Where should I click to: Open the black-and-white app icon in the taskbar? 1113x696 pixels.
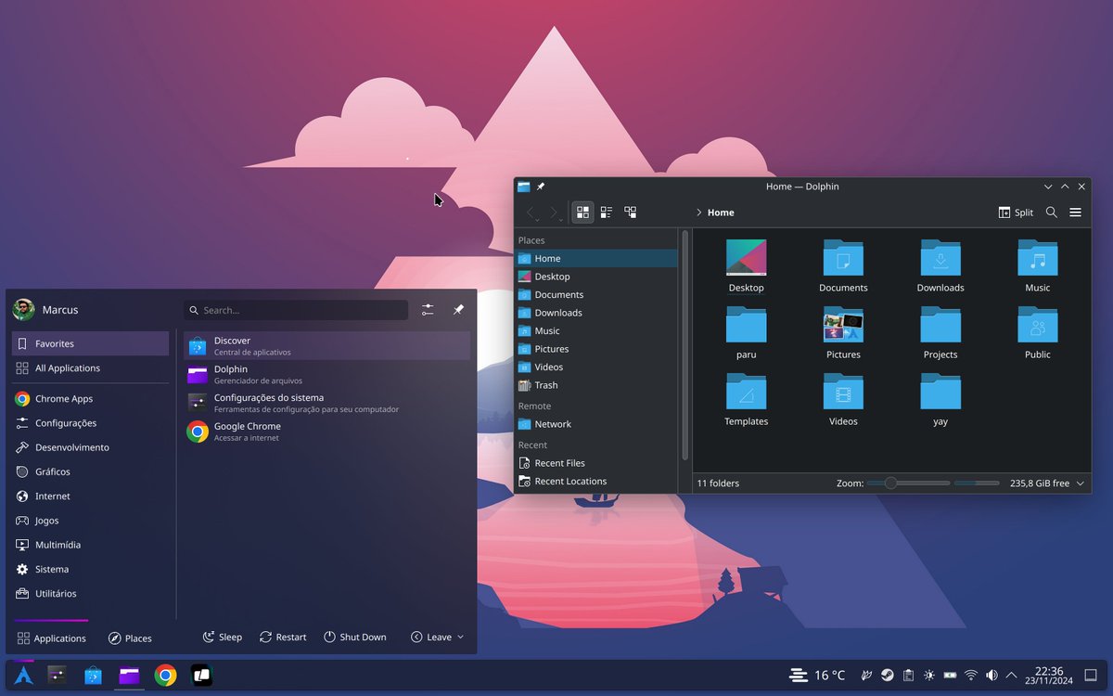pos(201,676)
